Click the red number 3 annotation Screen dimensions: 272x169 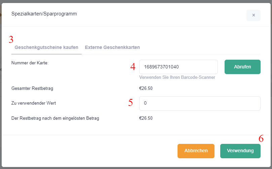click(11, 40)
